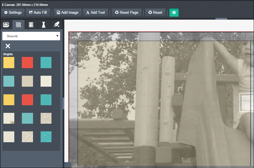Image resolution: width=254 pixels, height=168 pixels.
Task: Select the checkered backgrounds tab
Action: pos(18,25)
